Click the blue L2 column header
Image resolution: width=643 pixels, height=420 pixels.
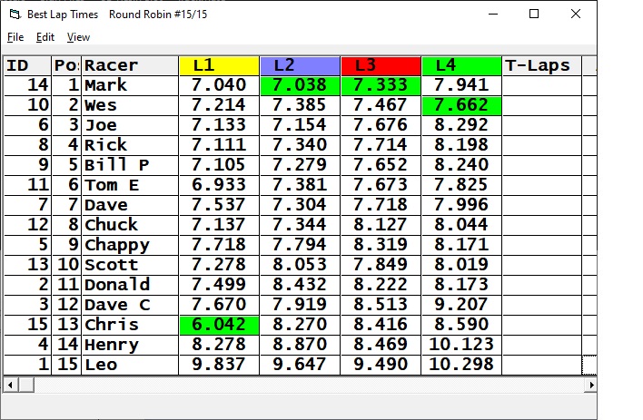pyautogui.click(x=300, y=65)
